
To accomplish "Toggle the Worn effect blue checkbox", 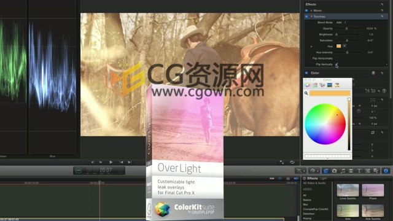I will (x=306, y=10).
